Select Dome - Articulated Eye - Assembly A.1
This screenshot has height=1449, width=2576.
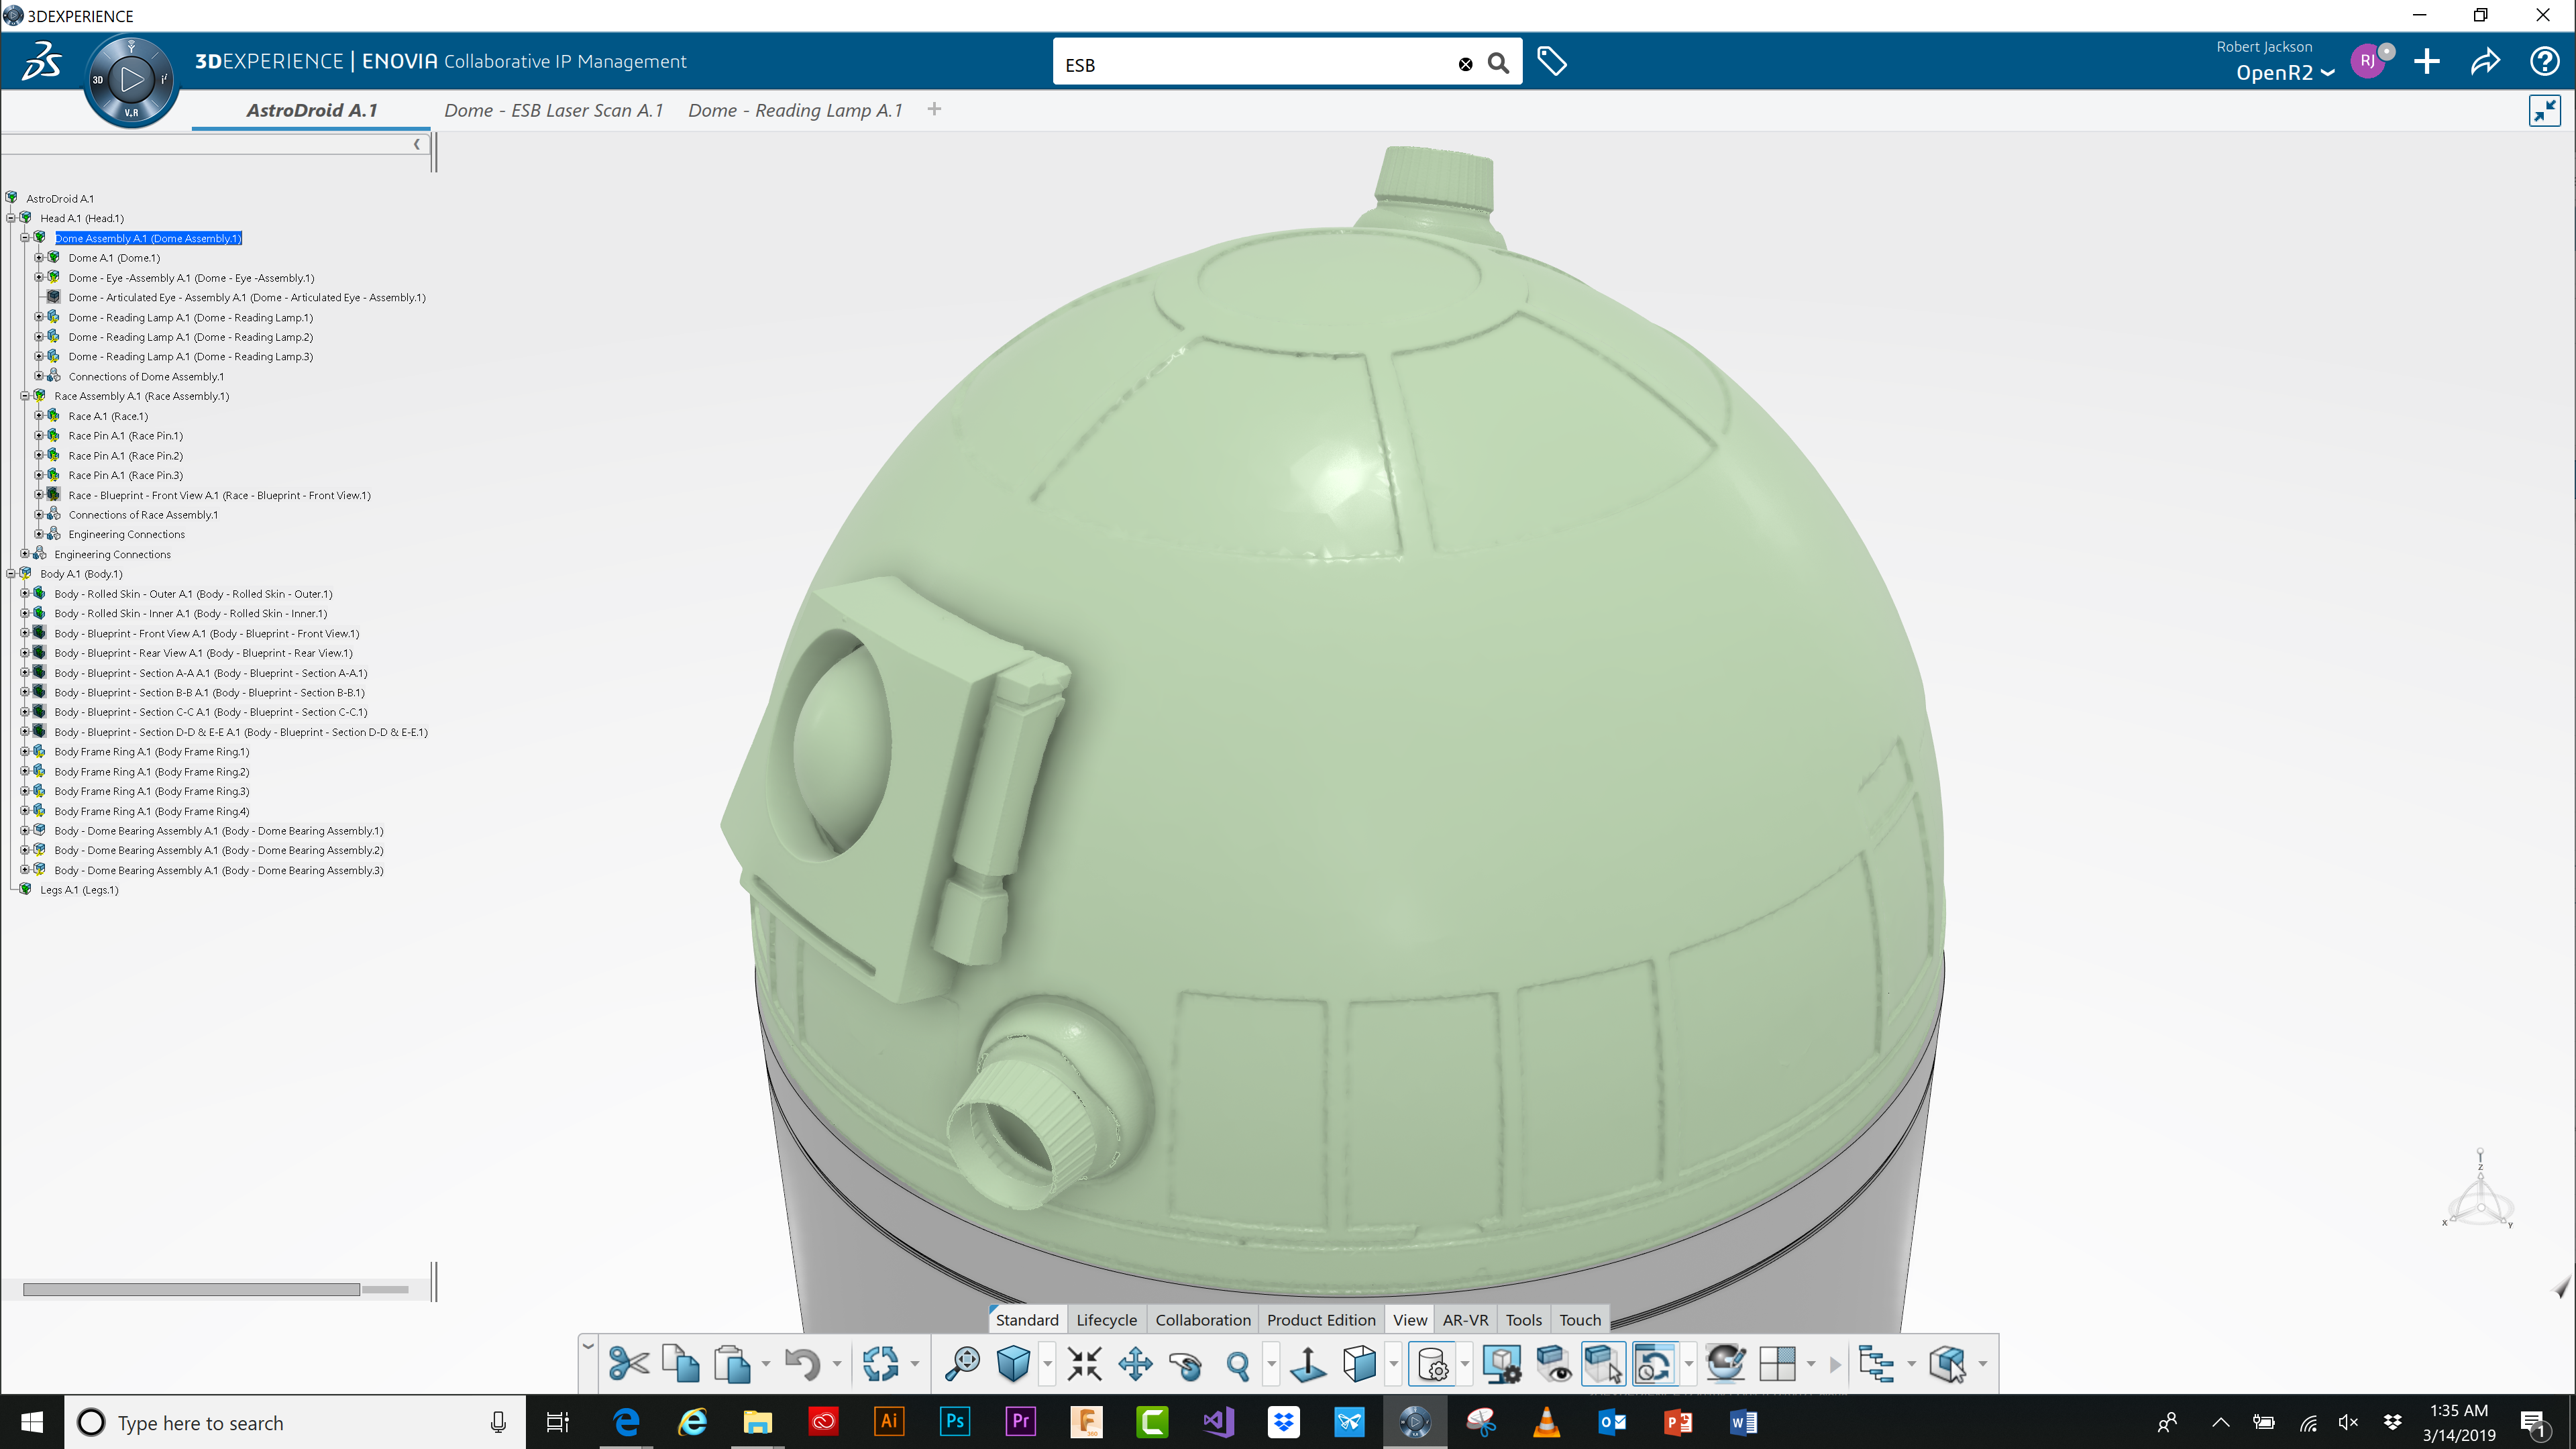[x=247, y=298]
